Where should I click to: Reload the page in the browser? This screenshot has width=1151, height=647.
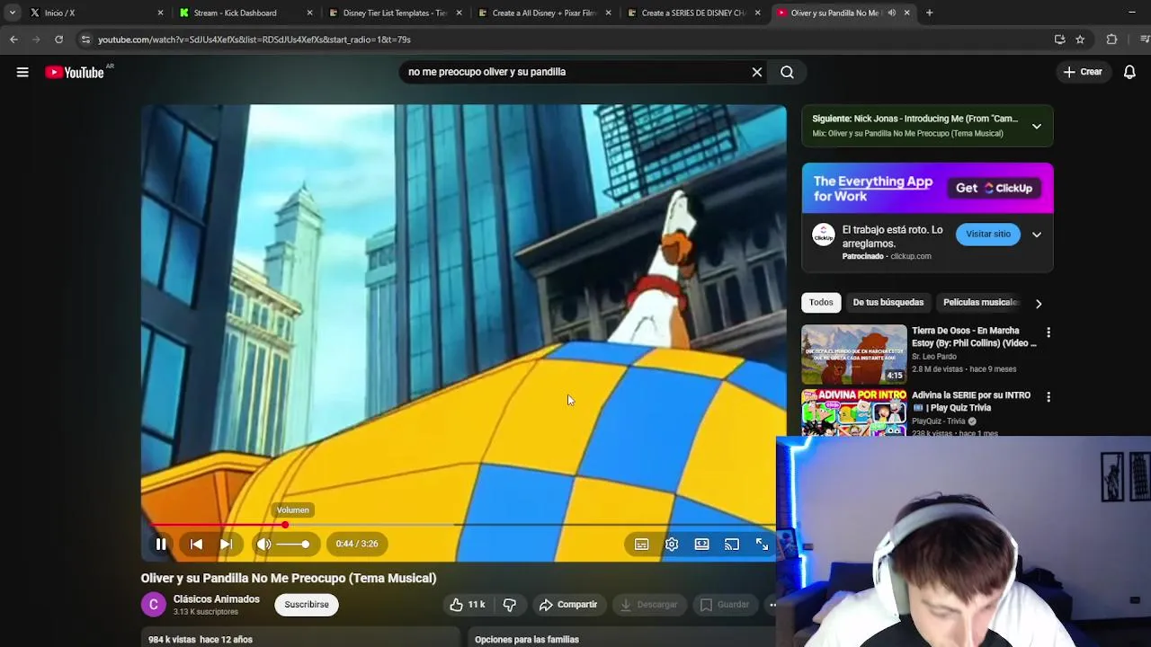[58, 40]
